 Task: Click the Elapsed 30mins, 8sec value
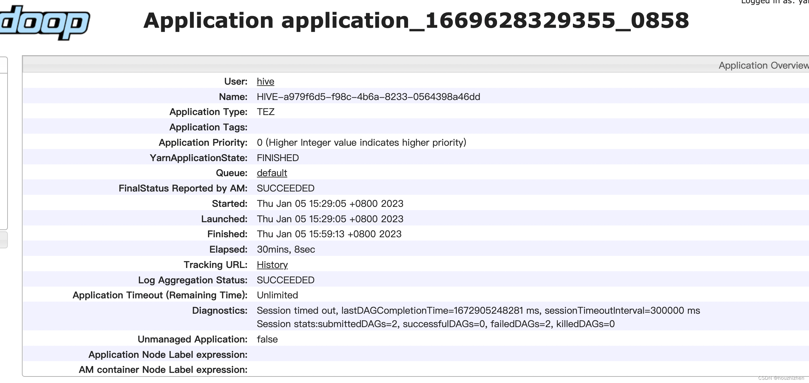286,249
